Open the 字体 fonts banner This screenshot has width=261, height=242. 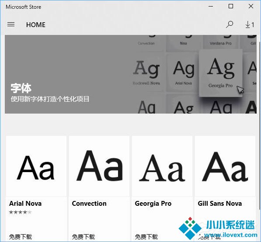tap(130, 74)
